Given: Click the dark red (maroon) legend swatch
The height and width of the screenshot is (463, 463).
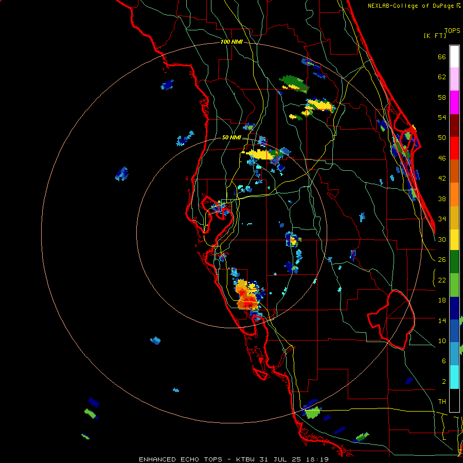Looking at the screenshot, I should pos(454,126).
